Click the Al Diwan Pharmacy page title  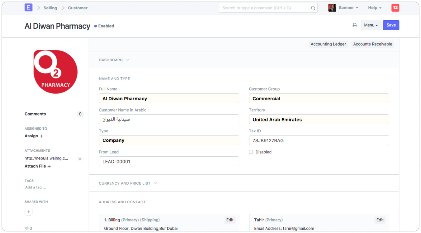57,26
